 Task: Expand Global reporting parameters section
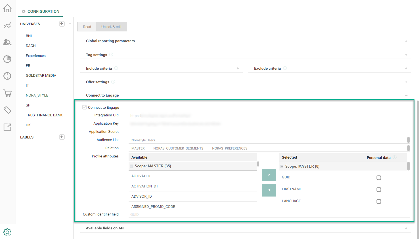coord(406,41)
